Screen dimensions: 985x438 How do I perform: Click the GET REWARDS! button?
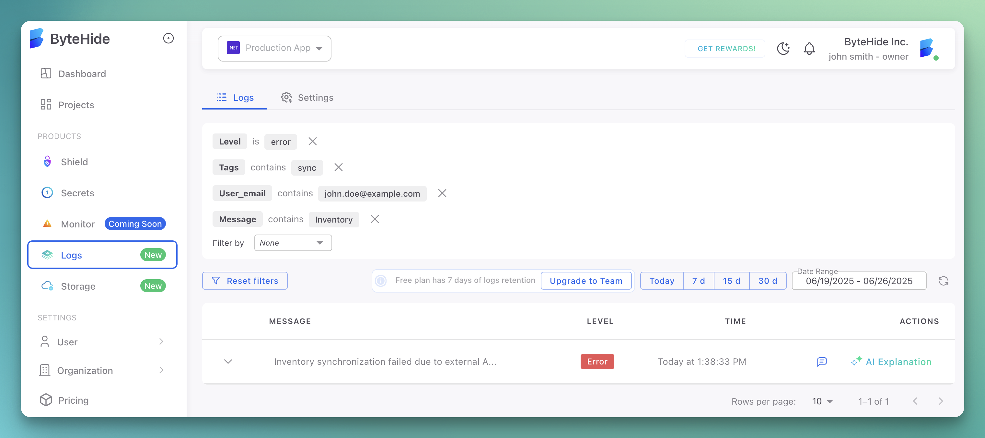pos(725,49)
